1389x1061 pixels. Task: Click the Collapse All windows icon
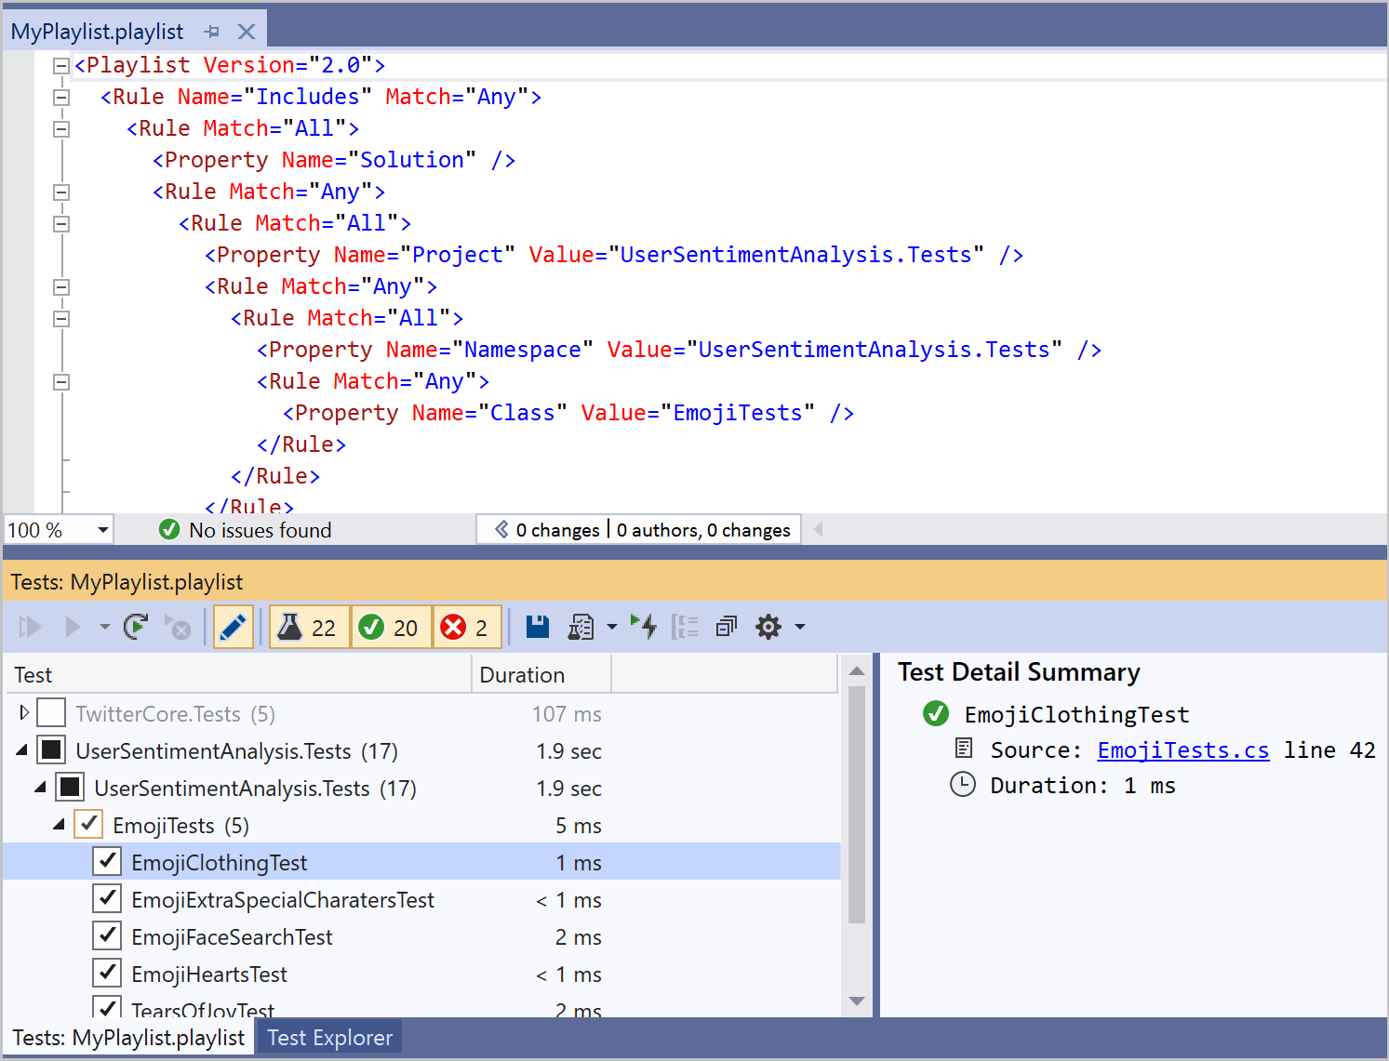click(727, 627)
